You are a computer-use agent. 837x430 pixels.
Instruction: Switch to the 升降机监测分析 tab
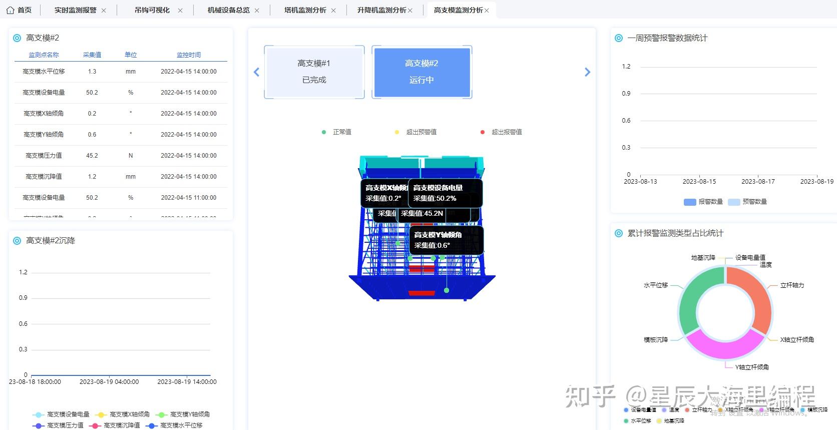click(x=382, y=10)
